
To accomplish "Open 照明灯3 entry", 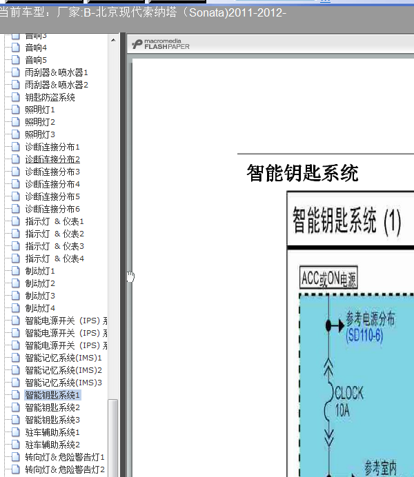I will pyautogui.click(x=40, y=134).
